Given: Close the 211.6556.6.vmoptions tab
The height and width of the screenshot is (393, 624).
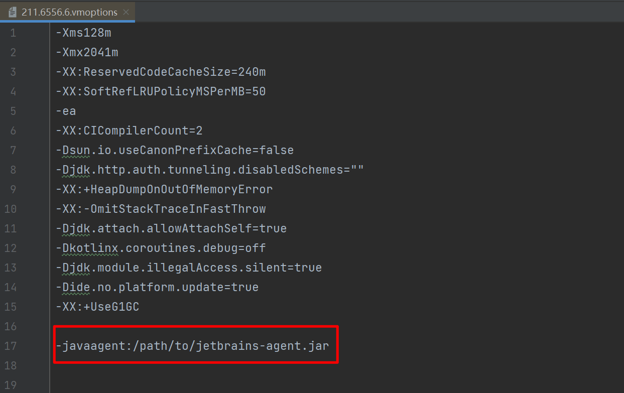Looking at the screenshot, I should [126, 12].
